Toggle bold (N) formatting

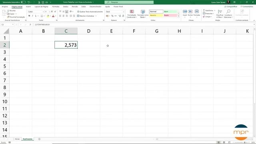point(29,16)
